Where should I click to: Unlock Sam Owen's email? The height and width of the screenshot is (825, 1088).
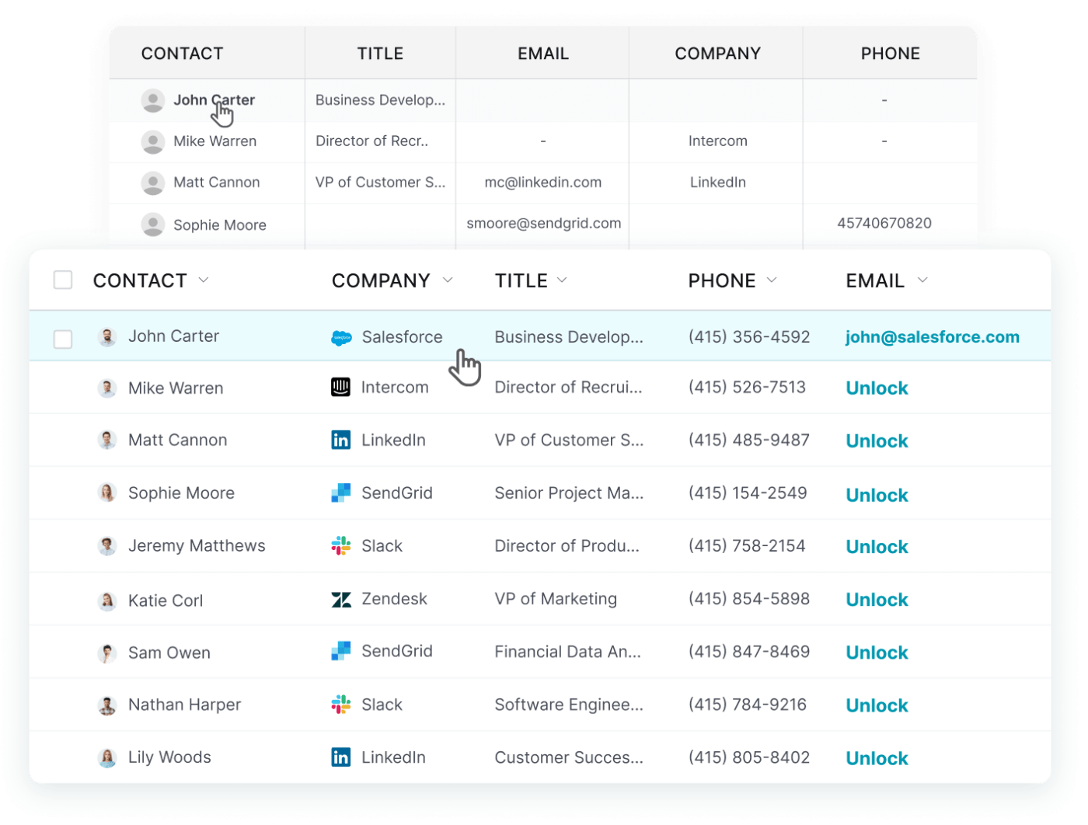pyautogui.click(x=877, y=653)
